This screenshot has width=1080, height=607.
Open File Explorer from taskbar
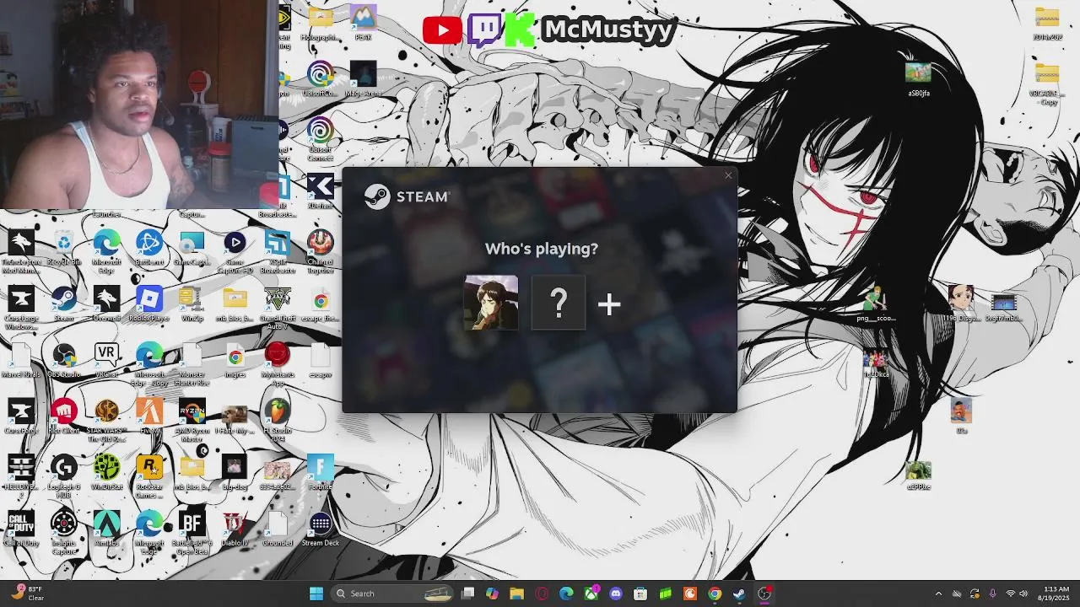pyautogui.click(x=517, y=594)
